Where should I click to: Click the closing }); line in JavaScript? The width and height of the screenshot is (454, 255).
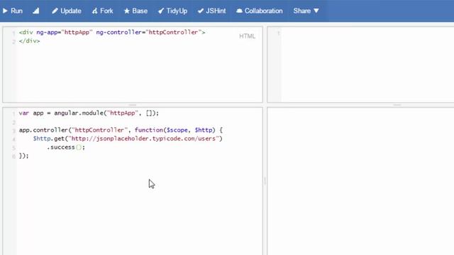tap(23, 156)
